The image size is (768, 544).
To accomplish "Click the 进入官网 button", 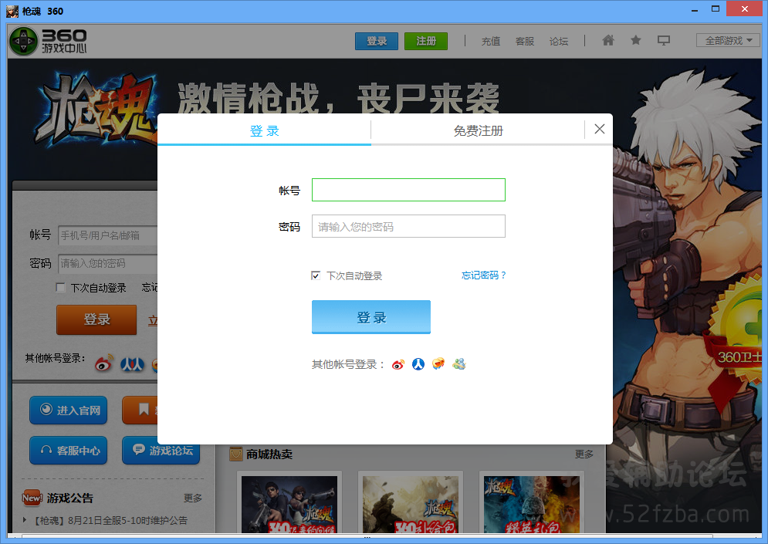I will [68, 410].
